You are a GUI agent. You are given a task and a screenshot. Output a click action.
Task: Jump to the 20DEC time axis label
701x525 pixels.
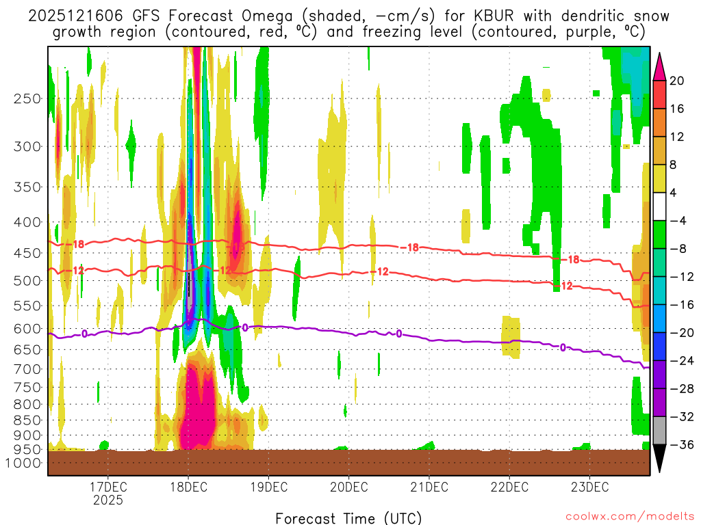pyautogui.click(x=348, y=487)
